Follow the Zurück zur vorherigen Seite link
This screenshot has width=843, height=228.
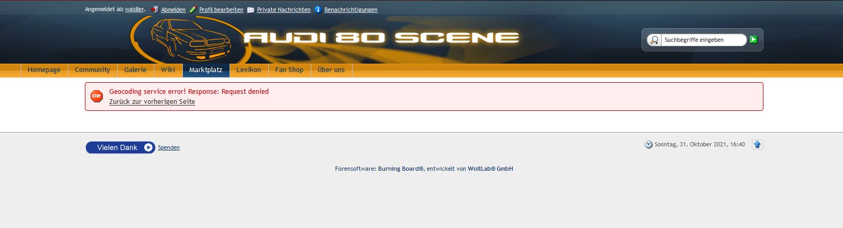click(x=152, y=102)
